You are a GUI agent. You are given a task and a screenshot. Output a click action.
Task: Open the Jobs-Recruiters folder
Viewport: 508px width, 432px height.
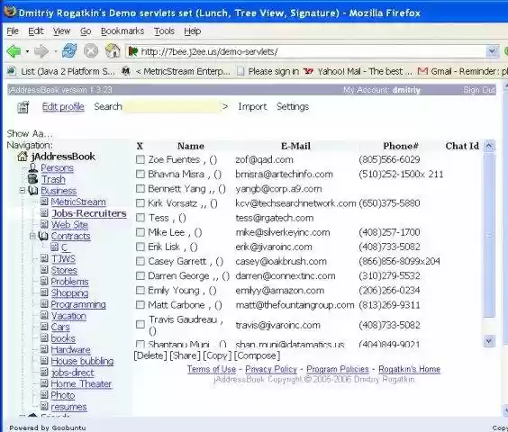89,213
